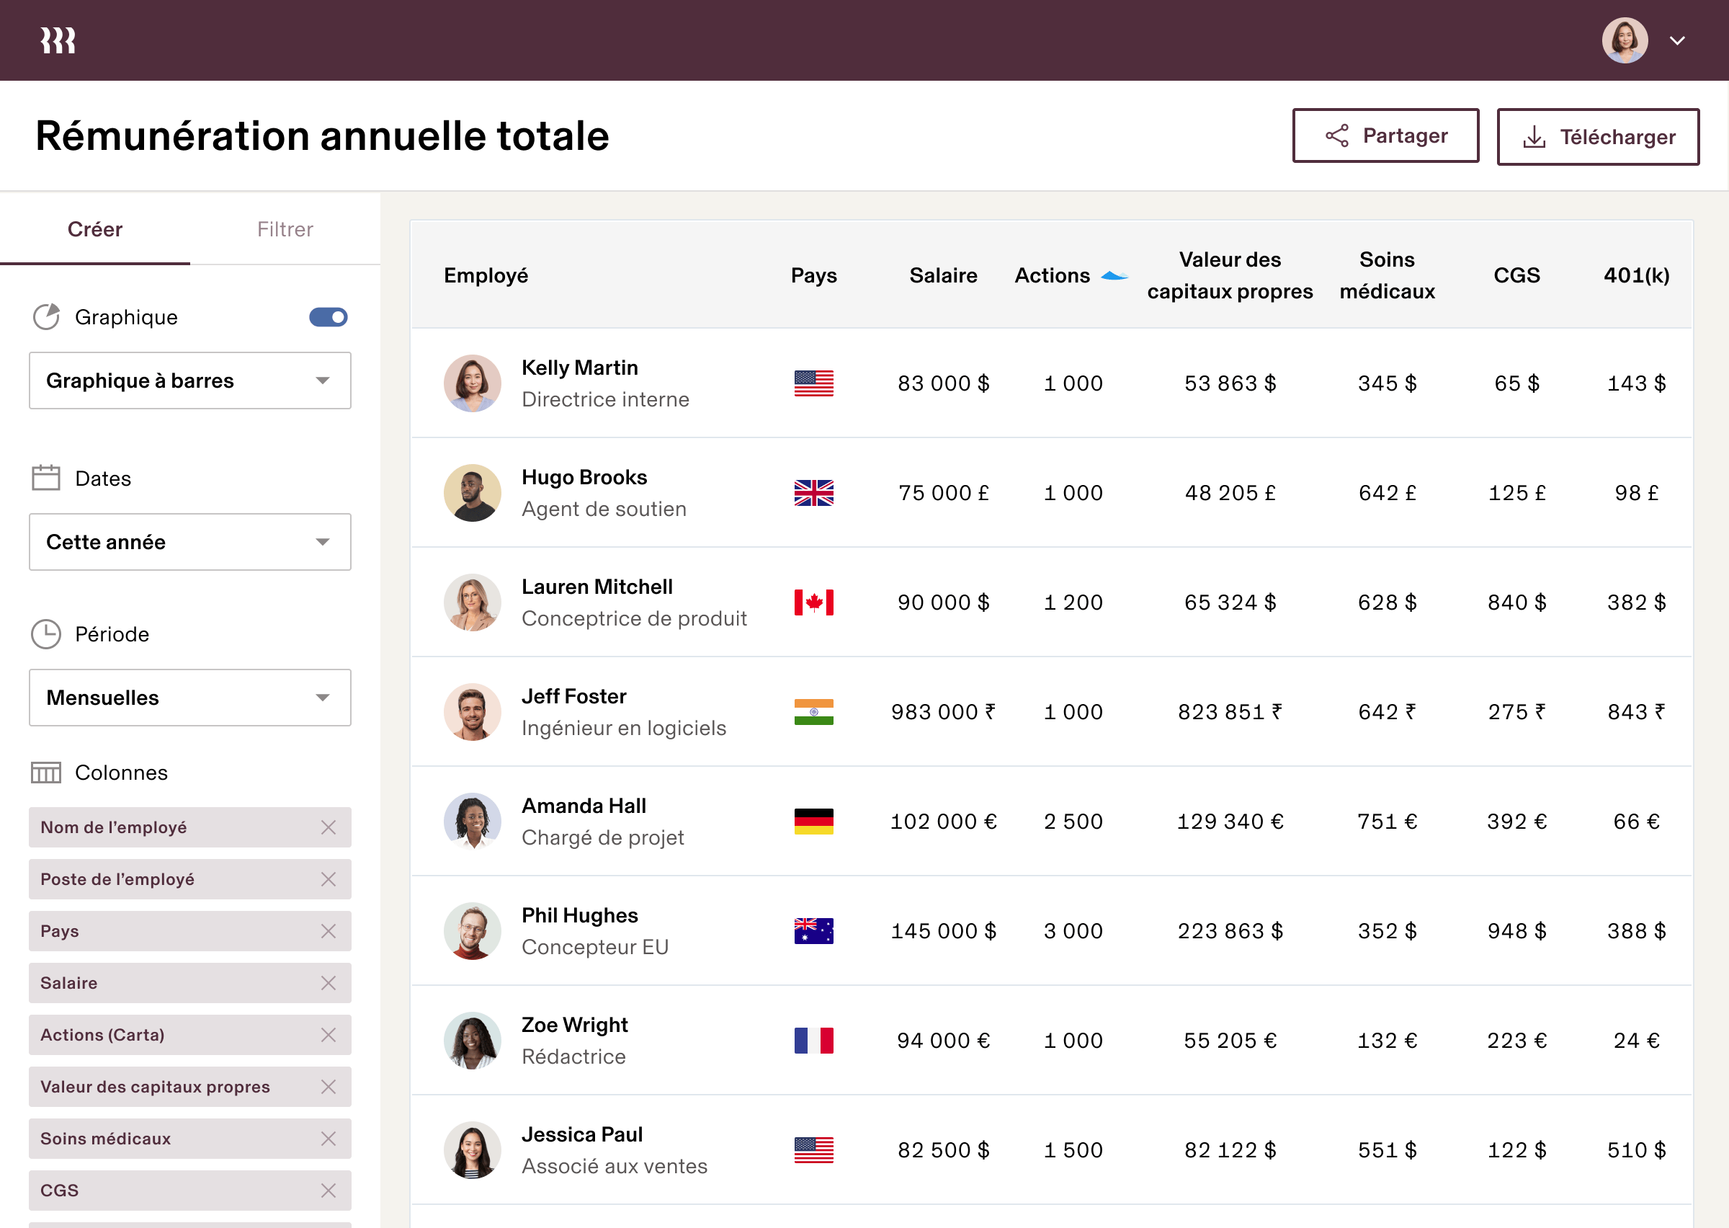Open the user profile avatar in the top bar
Screen dimensions: 1729x1228
coord(1625,40)
